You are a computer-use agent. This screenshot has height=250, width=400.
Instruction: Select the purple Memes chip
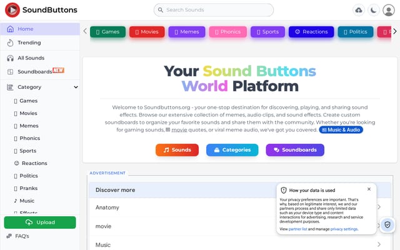pyautogui.click(x=187, y=32)
